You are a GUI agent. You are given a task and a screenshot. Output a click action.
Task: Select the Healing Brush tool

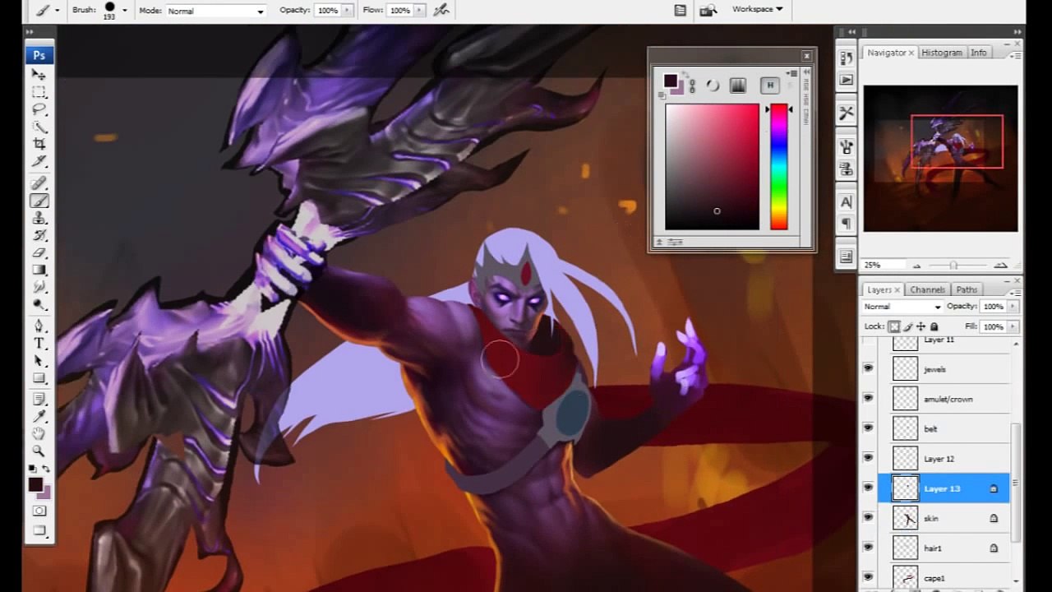click(39, 183)
